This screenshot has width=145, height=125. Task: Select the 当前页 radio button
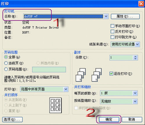[6, 63]
